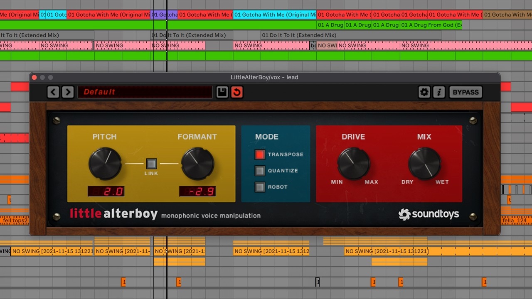Click the PITCH knob
The image size is (532, 299).
point(105,163)
